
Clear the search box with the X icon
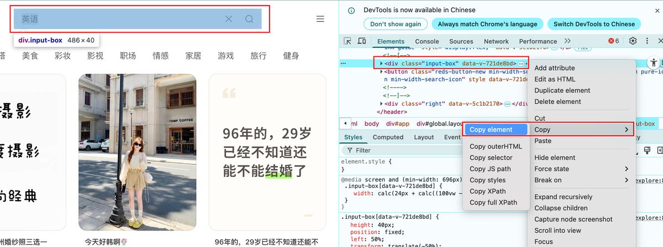(x=229, y=19)
